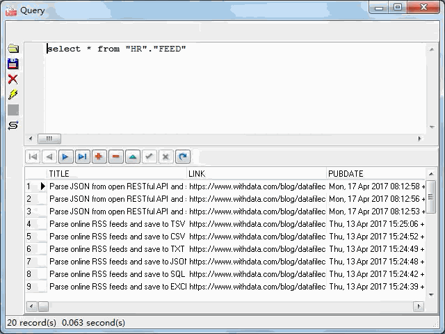
Task: Go to next record navigator button
Action: pyautogui.click(x=66, y=157)
